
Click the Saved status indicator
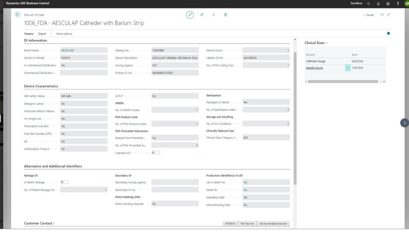pyautogui.click(x=368, y=15)
